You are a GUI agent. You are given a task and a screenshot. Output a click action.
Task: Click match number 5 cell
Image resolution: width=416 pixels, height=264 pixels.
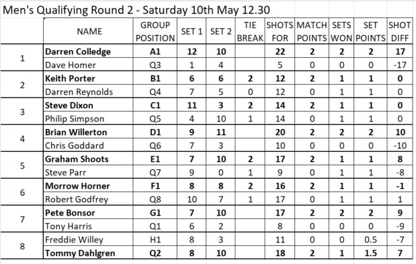click(x=22, y=166)
